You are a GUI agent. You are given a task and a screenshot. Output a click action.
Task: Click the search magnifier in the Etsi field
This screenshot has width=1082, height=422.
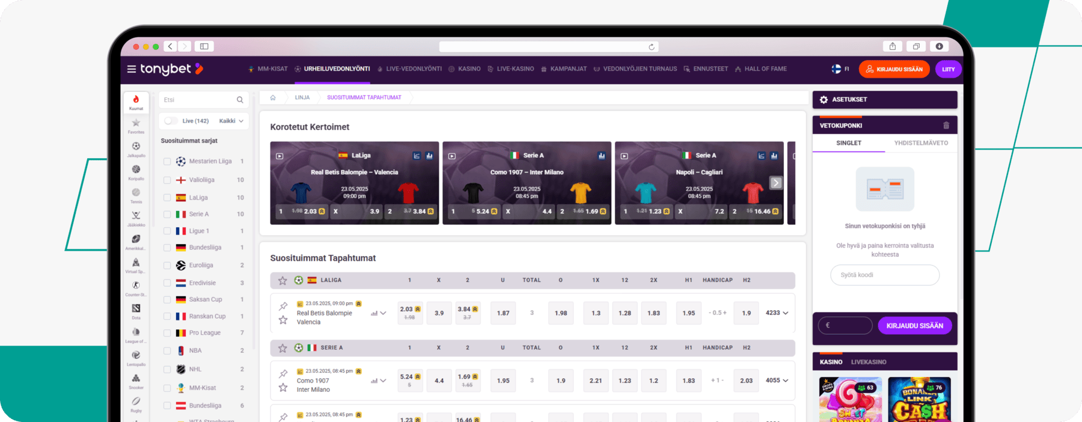click(x=240, y=100)
